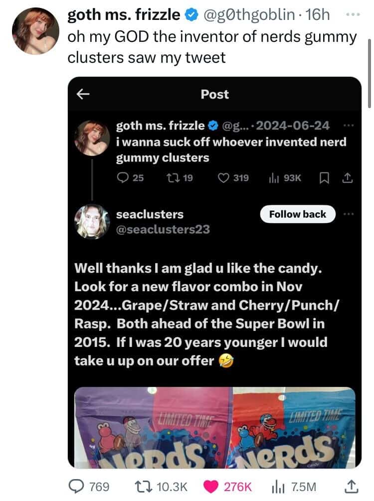
Task: Open more options next to 16h timestamp
Action: click(353, 14)
